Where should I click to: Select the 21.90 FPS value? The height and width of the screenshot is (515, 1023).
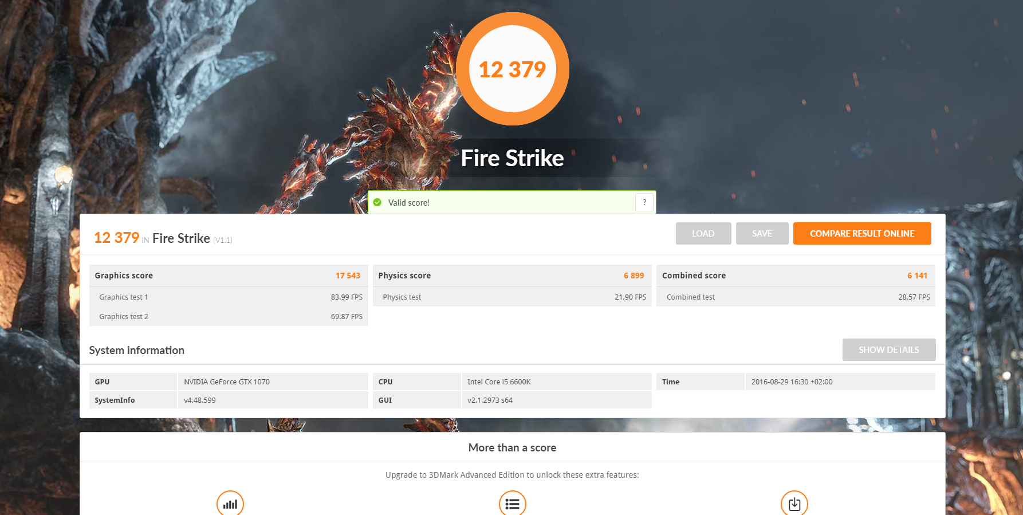click(x=630, y=297)
